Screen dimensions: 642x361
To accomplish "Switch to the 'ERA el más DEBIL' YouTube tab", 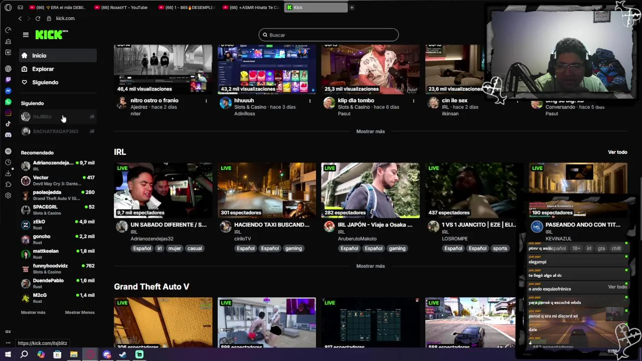I will [x=58, y=8].
